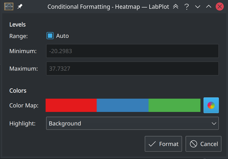Viewport: 228px width, 159px height.
Task: Open the color map chooser icon
Action: (211, 105)
